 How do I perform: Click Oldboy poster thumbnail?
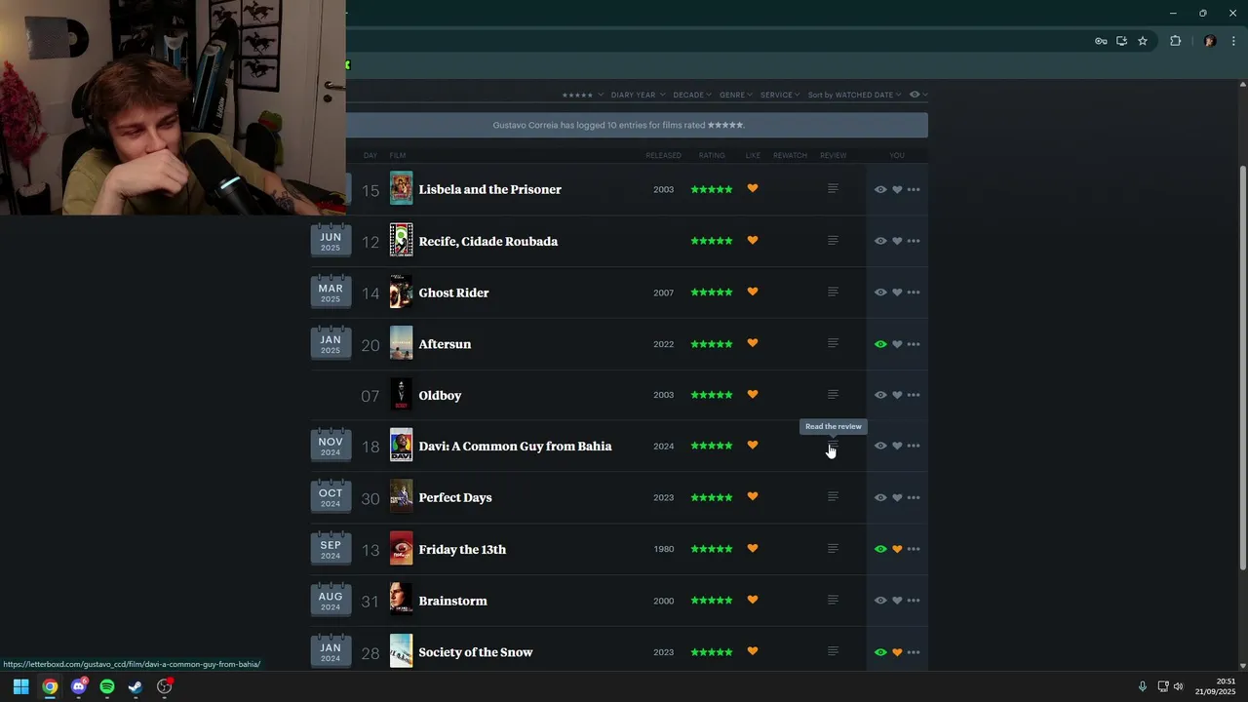[401, 395]
